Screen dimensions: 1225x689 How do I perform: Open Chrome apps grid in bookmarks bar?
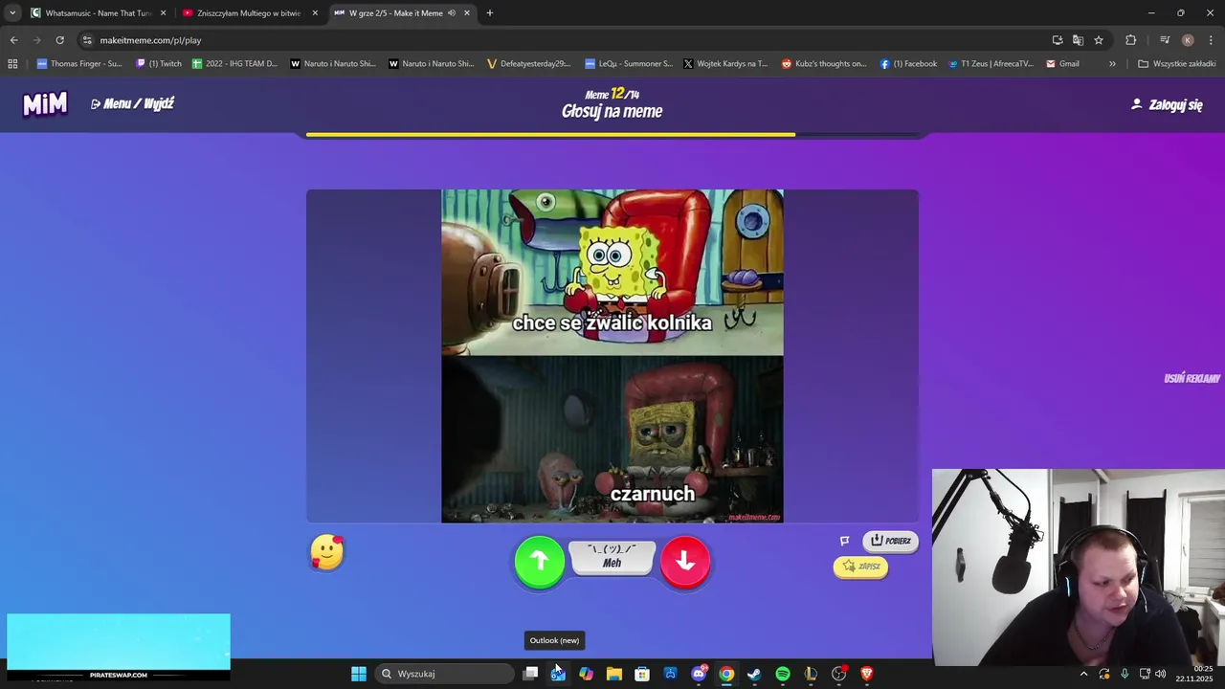point(12,64)
